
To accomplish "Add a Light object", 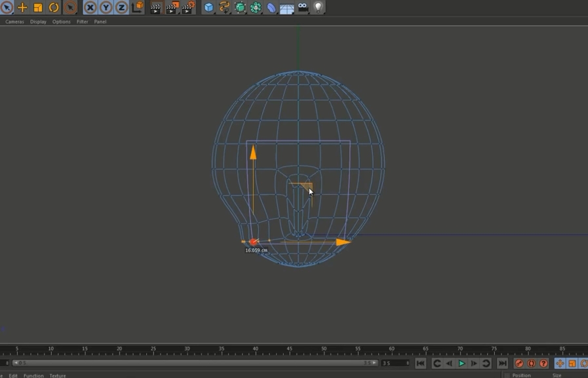I will point(318,7).
